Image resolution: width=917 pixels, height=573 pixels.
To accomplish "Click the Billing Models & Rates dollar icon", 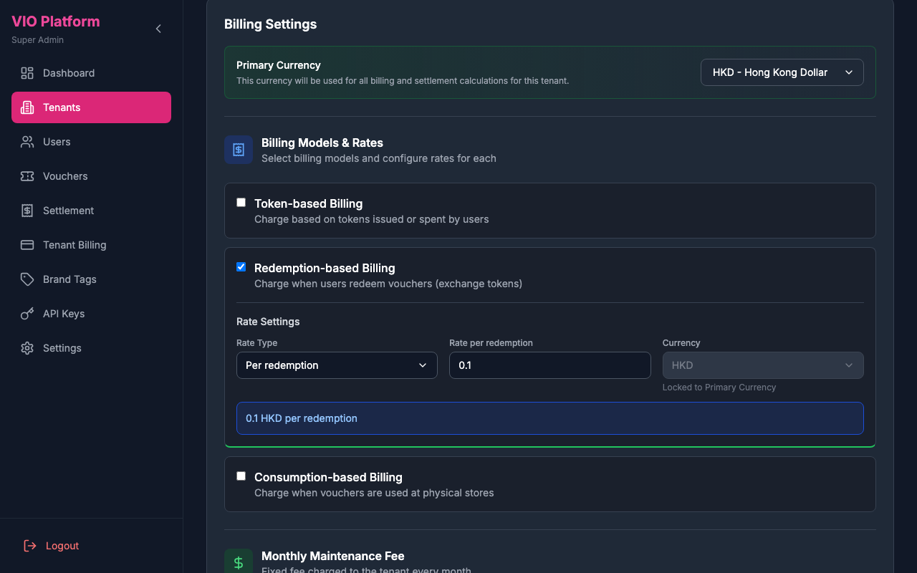I will pyautogui.click(x=239, y=150).
